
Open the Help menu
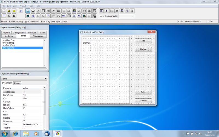38,6
